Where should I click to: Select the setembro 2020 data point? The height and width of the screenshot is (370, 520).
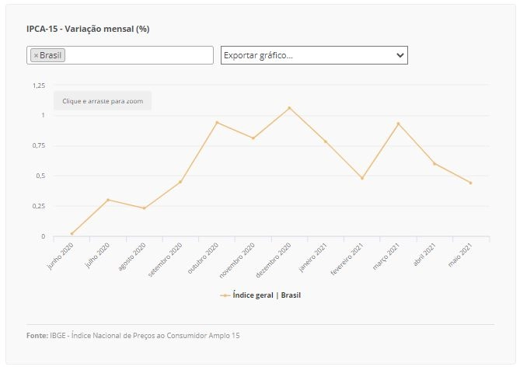coord(180,182)
